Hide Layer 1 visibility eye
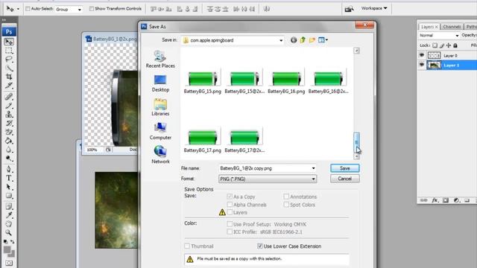The width and height of the screenshot is (477, 268). (422, 65)
